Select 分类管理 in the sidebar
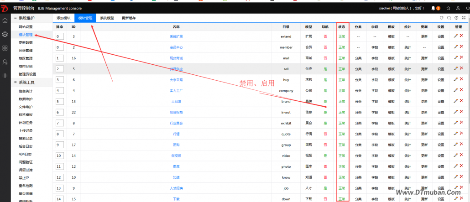This screenshot has height=202, width=470. pyautogui.click(x=26, y=51)
